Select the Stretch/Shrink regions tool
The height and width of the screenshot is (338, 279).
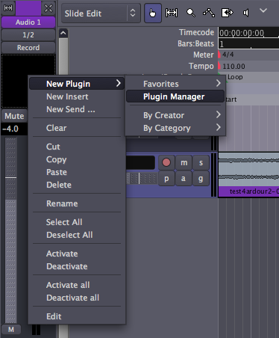click(228, 13)
